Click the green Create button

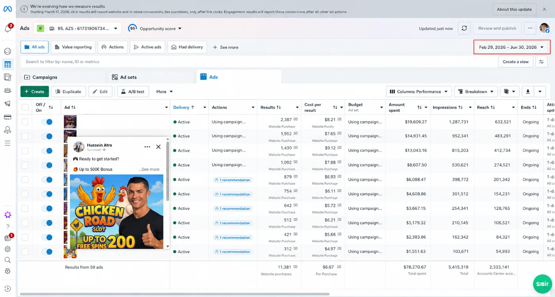(34, 91)
